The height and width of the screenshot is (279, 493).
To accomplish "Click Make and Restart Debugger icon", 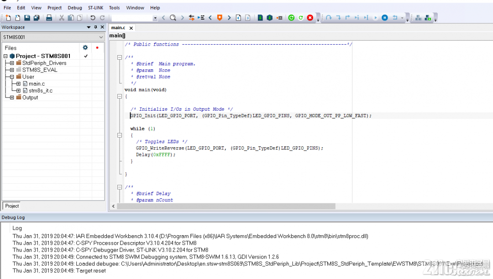I will pos(291,18).
